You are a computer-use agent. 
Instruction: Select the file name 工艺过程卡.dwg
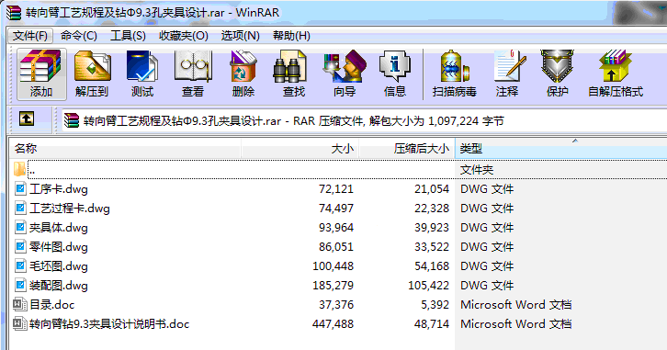click(70, 209)
